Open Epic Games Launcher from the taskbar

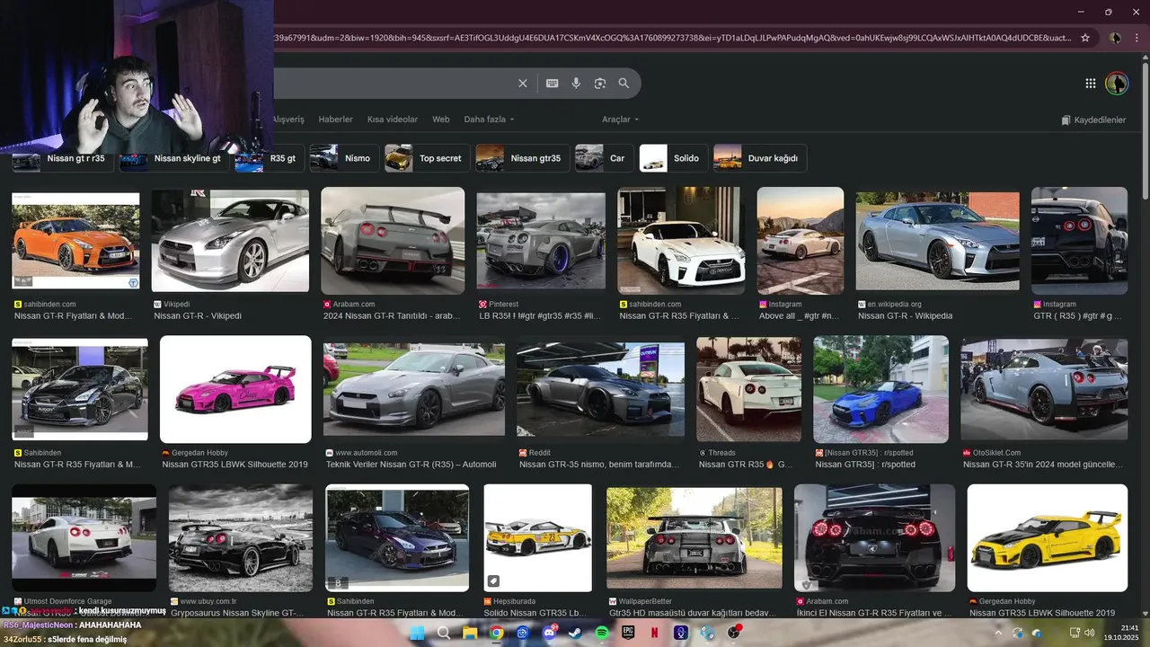[628, 633]
